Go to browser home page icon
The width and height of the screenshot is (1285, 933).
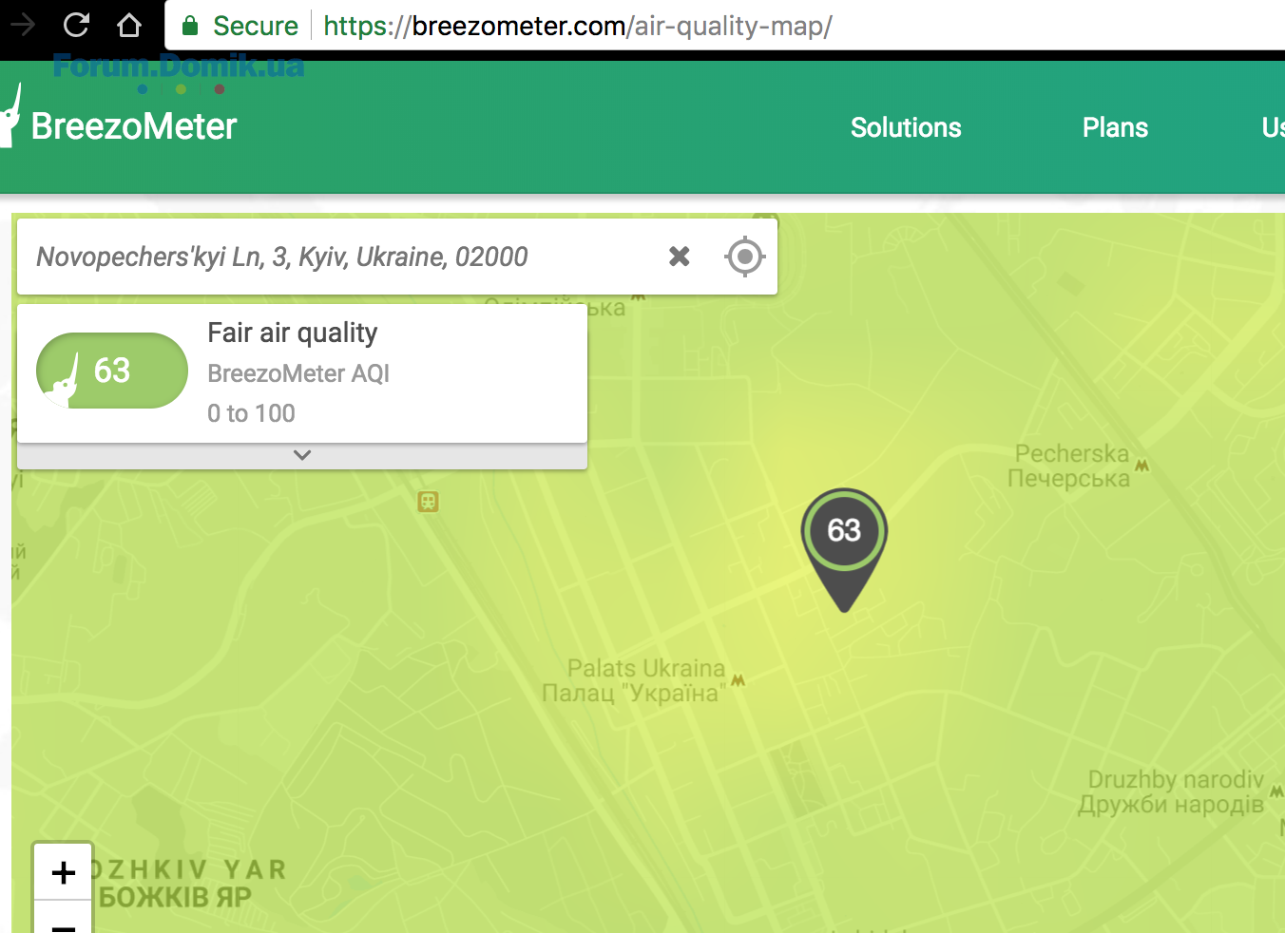pyautogui.click(x=129, y=25)
